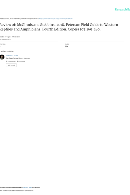Image resolution: width=130 pixels, height=195 pixels.
Task: Click the 98 CITATIONS author stat
Action: pyautogui.click(x=21, y=61)
